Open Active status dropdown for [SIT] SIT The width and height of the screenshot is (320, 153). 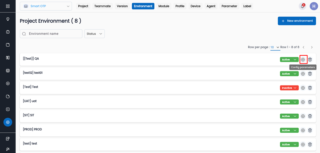(x=289, y=116)
